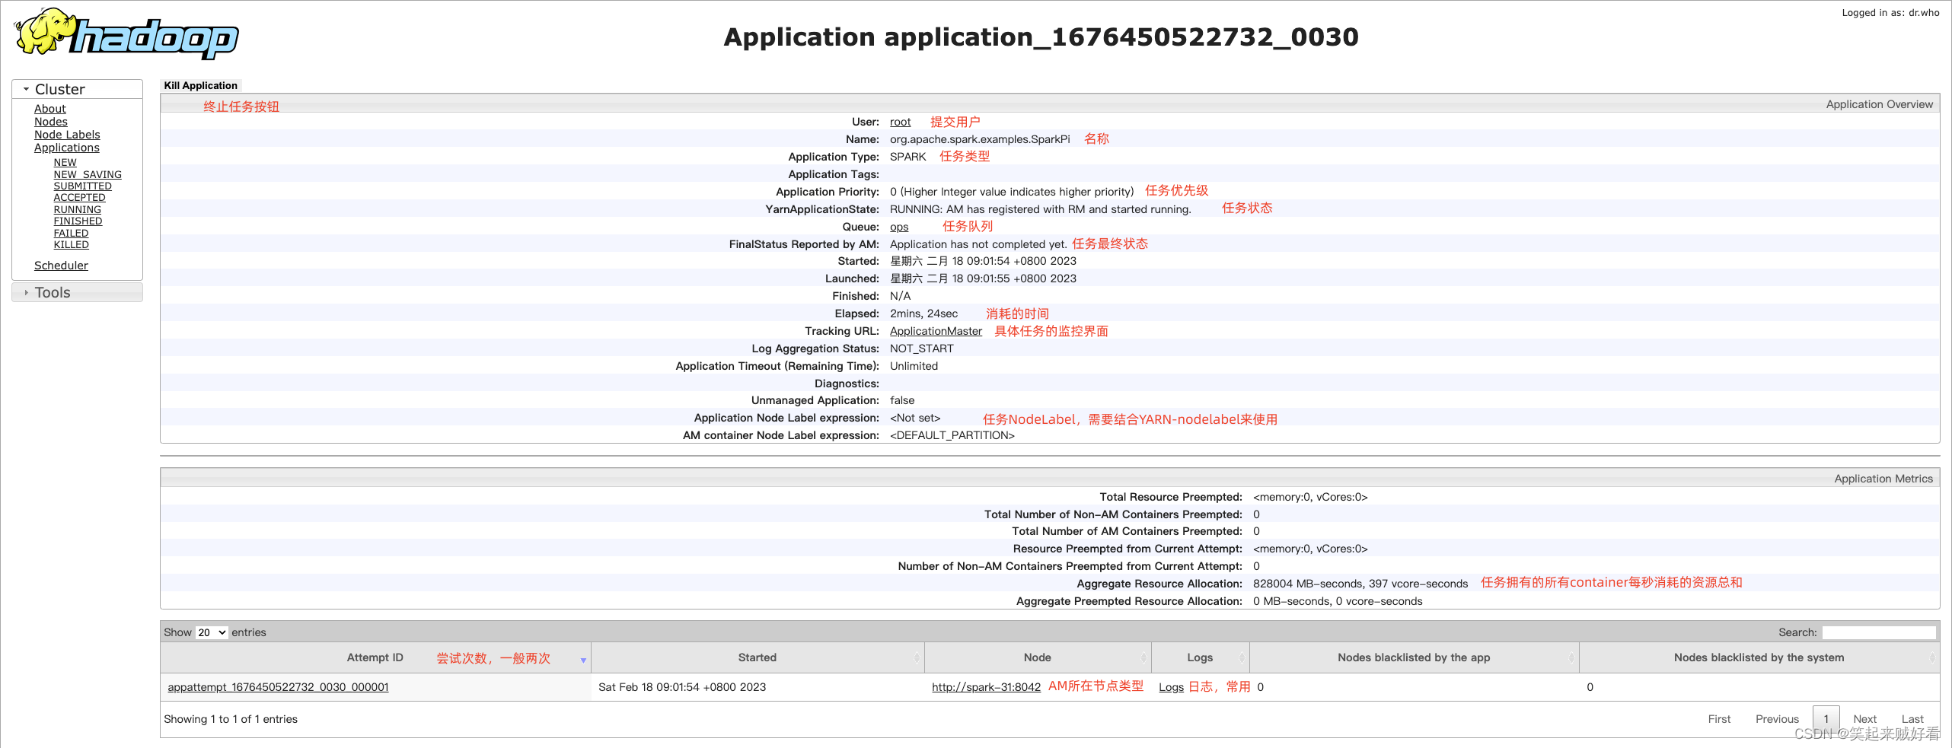The image size is (1952, 748).
Task: Click the Kill Application button
Action: click(x=201, y=85)
